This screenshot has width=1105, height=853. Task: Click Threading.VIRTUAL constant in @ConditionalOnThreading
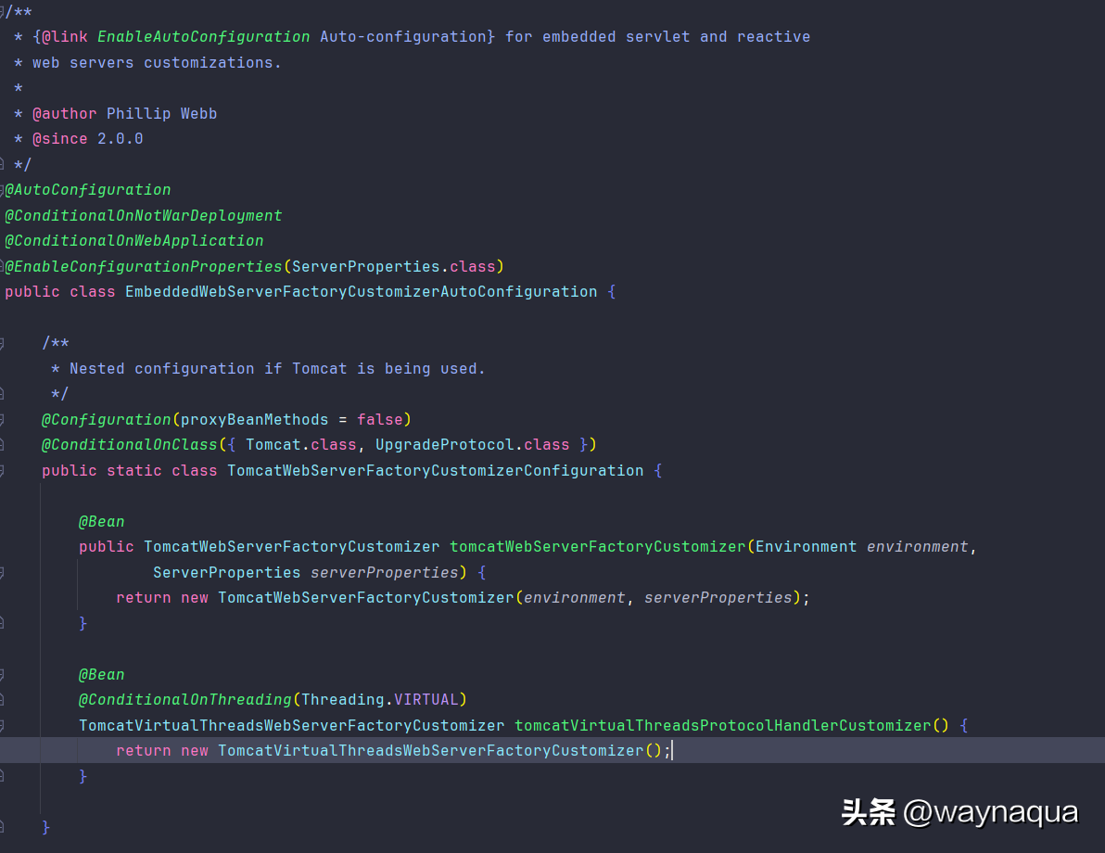[379, 700]
